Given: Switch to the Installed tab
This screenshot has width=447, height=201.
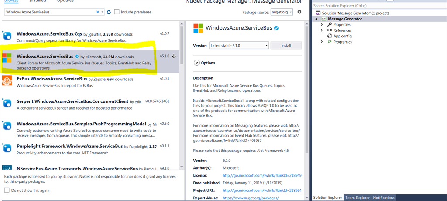Looking at the screenshot, I should 38,1.
